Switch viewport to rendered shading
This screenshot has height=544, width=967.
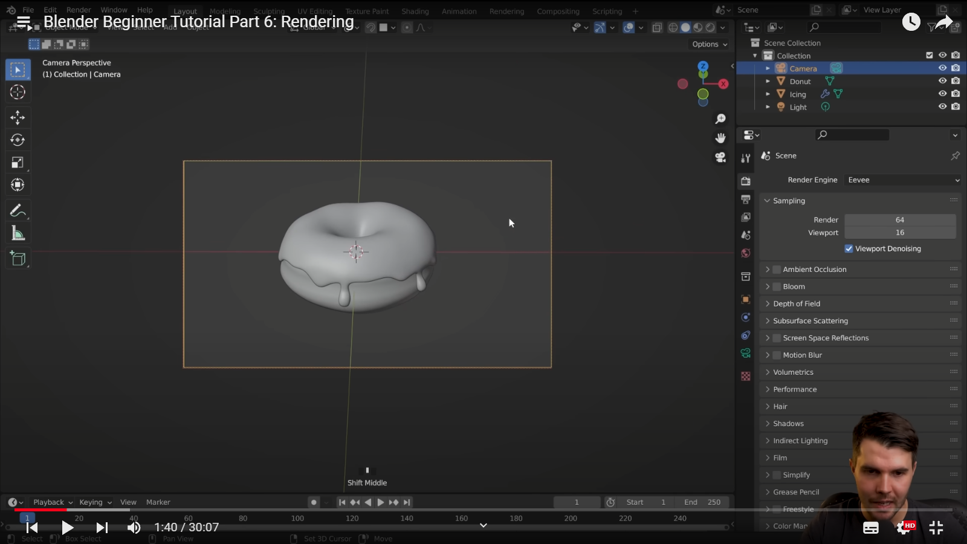click(711, 27)
